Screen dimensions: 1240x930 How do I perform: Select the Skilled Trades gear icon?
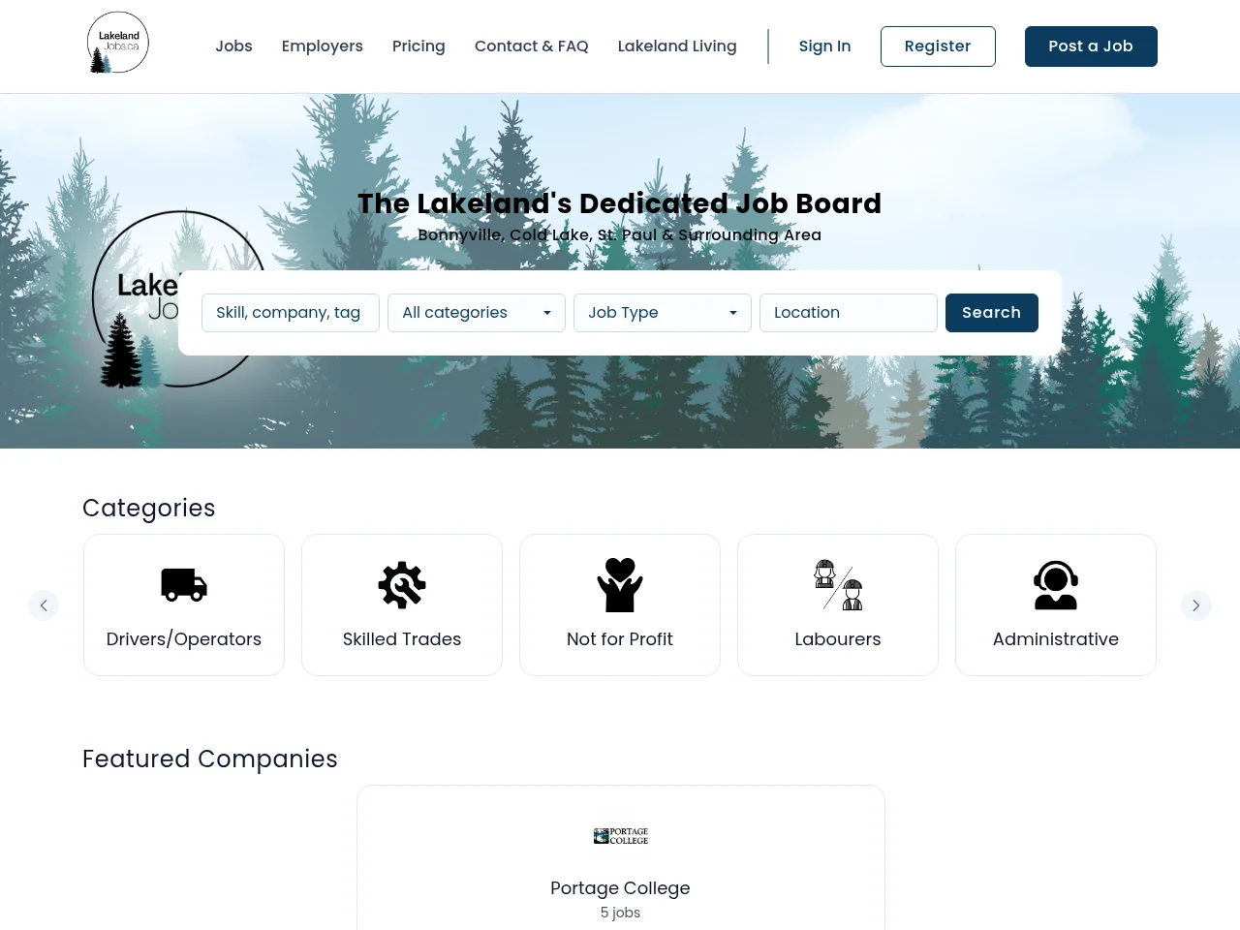[x=402, y=585]
